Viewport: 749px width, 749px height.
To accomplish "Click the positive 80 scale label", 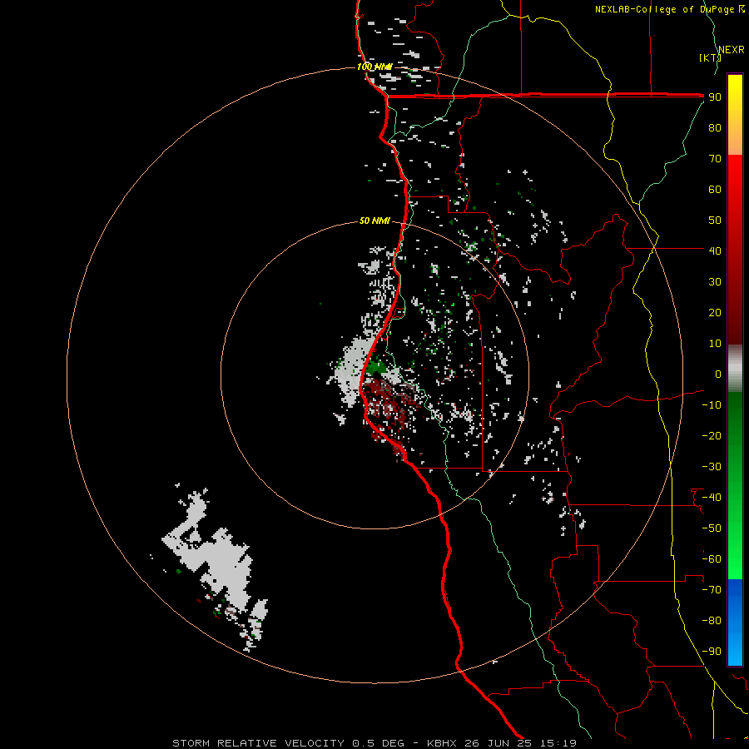I will 715,128.
